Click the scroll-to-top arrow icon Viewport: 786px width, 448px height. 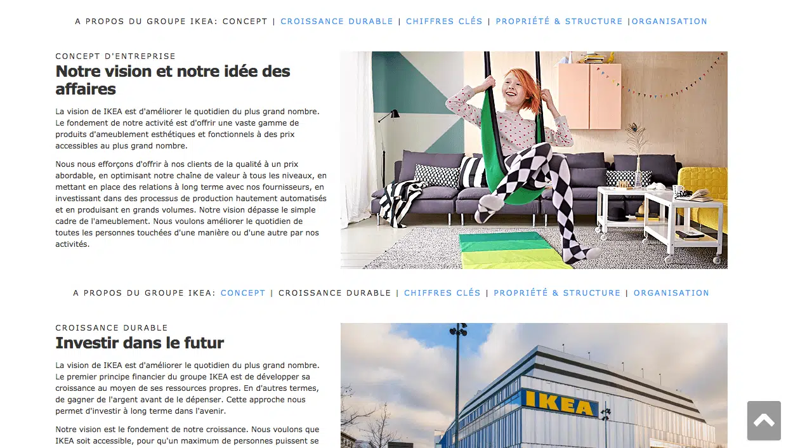click(764, 420)
